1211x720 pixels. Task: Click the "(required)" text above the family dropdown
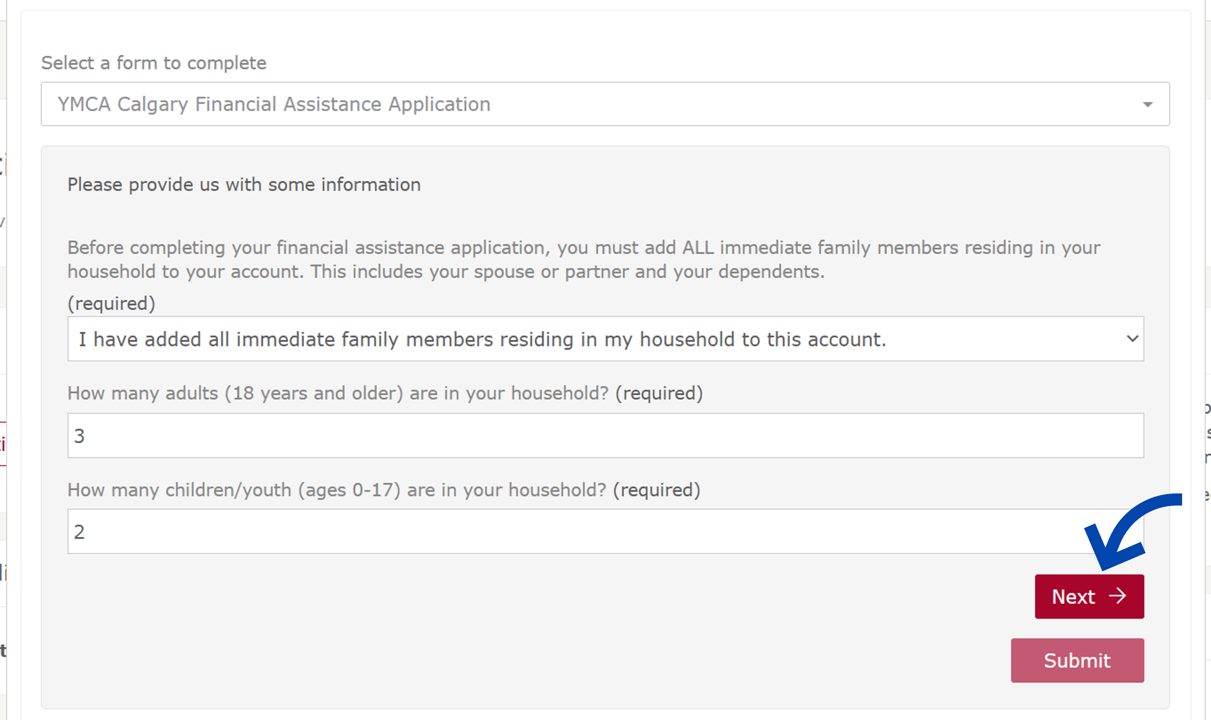click(111, 303)
